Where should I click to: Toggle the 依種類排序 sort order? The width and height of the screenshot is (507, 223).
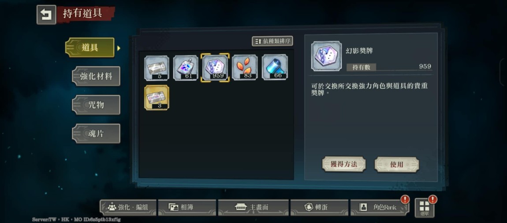pyautogui.click(x=272, y=41)
